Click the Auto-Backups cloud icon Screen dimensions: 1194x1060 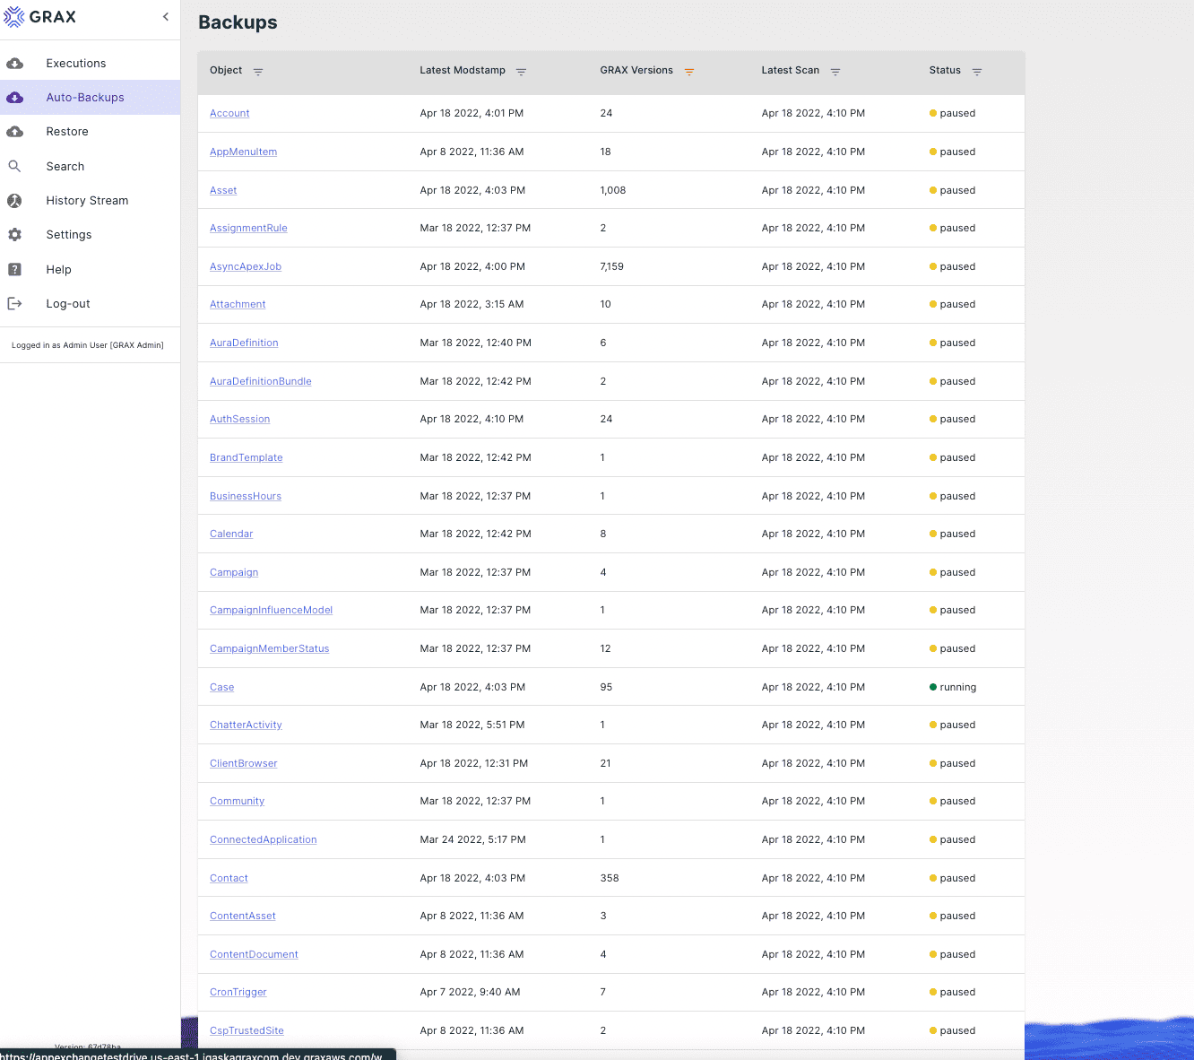point(15,98)
